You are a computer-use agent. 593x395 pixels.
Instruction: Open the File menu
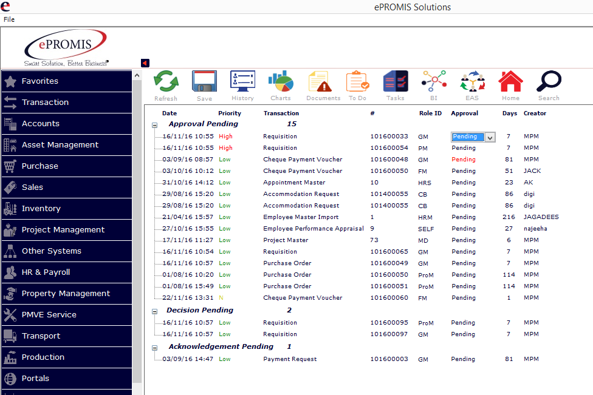click(9, 19)
